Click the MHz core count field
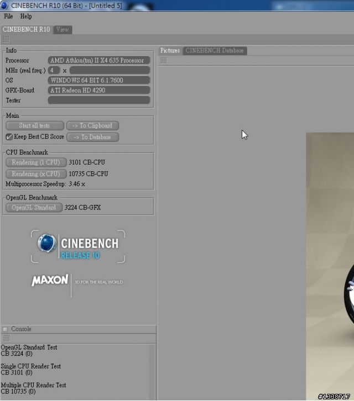The height and width of the screenshot is (401, 354). click(54, 70)
